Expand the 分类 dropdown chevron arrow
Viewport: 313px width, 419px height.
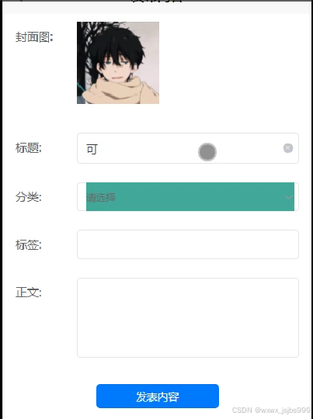point(289,197)
